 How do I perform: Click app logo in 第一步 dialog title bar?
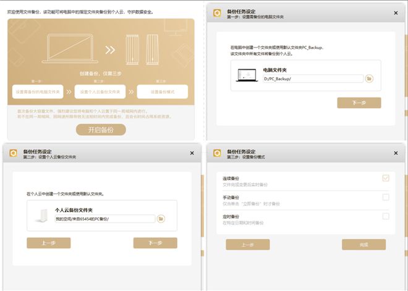coord(217,12)
